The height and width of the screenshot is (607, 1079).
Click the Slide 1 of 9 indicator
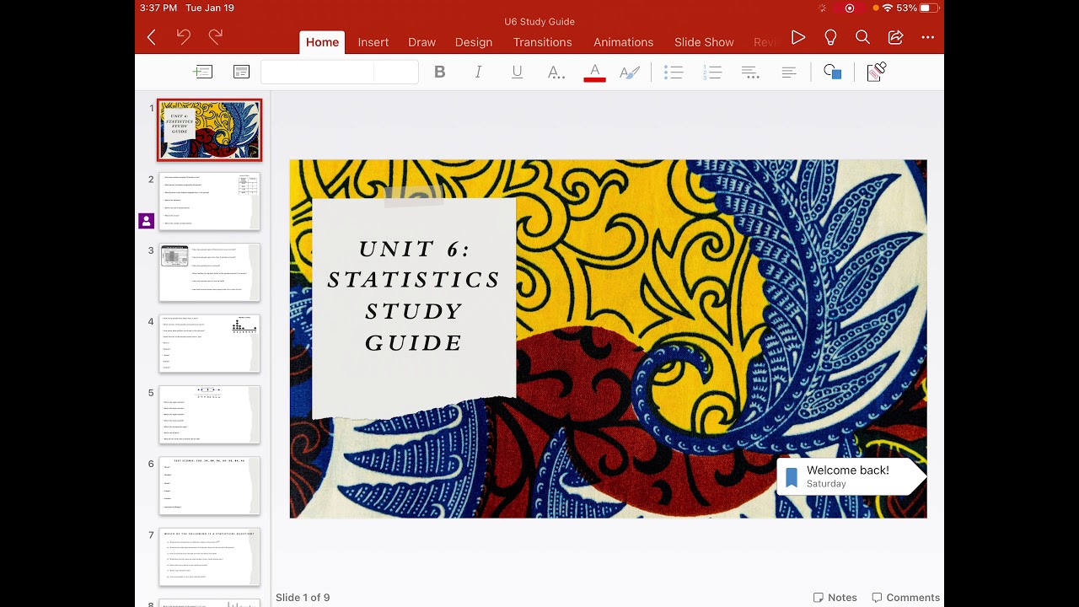click(x=303, y=597)
